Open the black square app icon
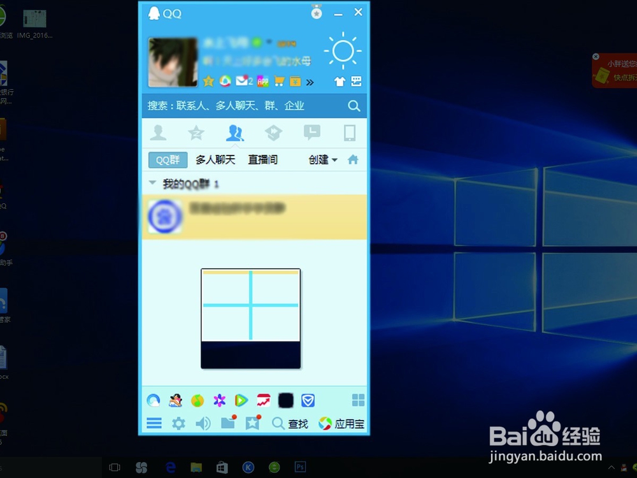637x478 pixels. [x=285, y=401]
